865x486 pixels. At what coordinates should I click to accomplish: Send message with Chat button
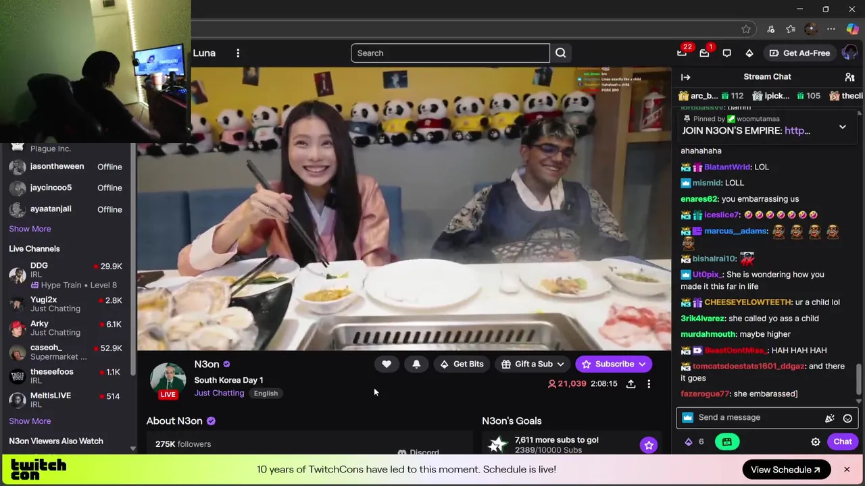pyautogui.click(x=843, y=441)
